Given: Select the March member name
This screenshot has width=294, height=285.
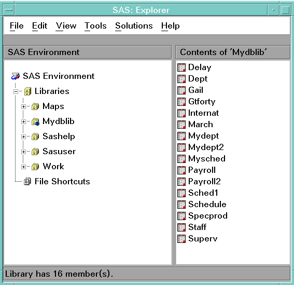Looking at the screenshot, I should 201,125.
